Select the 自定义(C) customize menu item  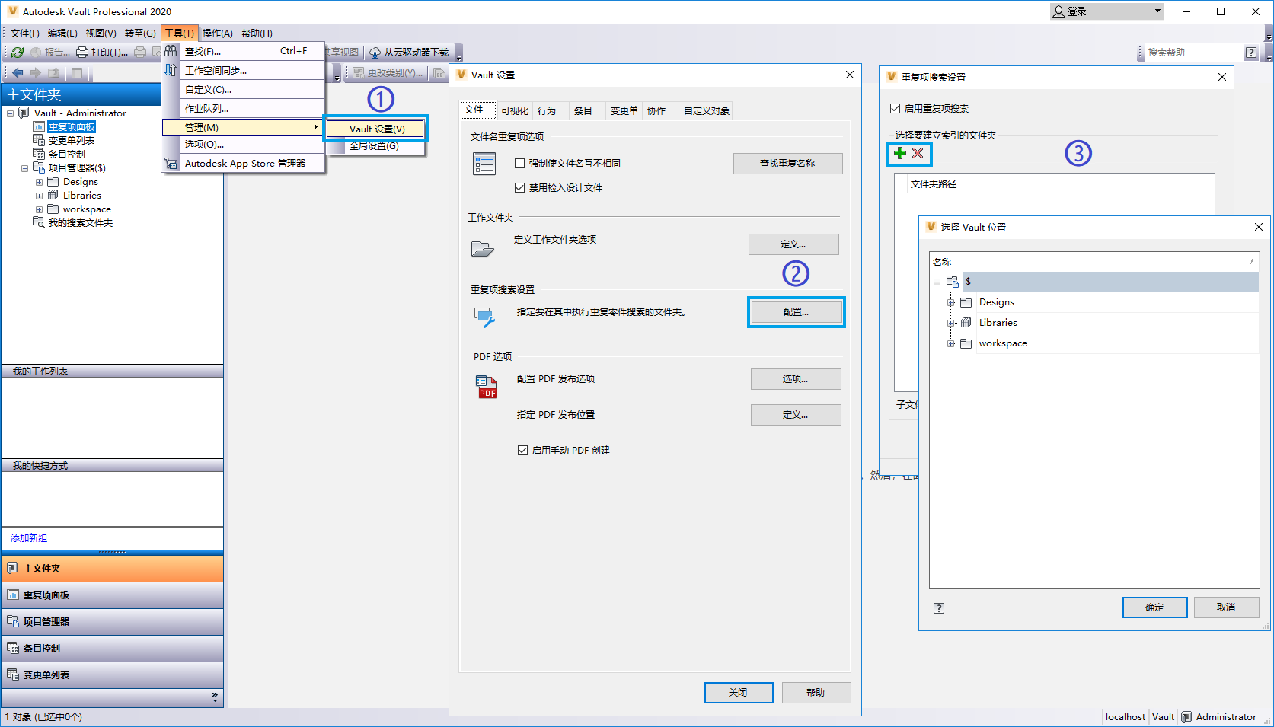coord(244,89)
